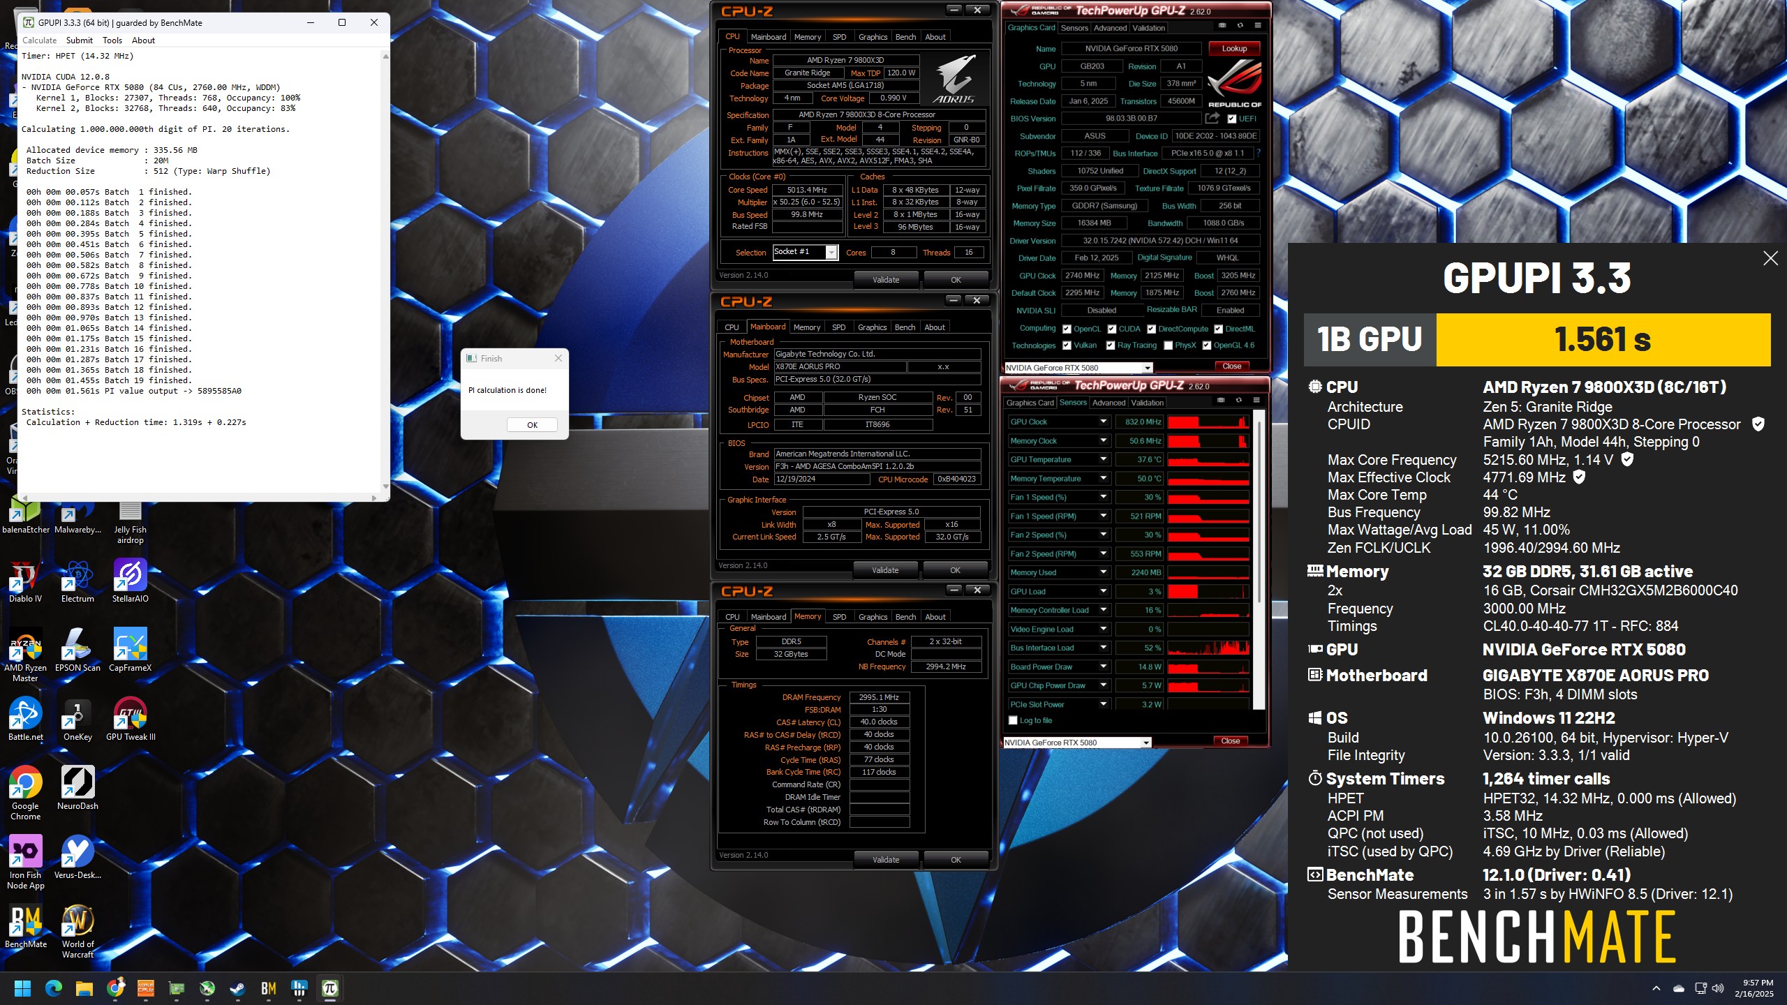Viewport: 1787px width, 1005px height.
Task: Open the Diablo IV desktop shortcut
Action: tap(25, 581)
